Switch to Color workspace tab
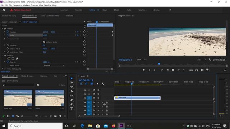Image resolution: width=230 pixels, height=129 pixels. click(105, 10)
